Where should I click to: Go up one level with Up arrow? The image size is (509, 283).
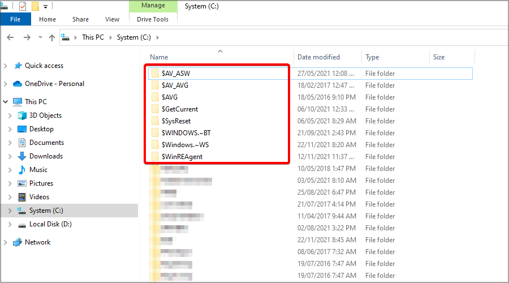click(x=52, y=38)
